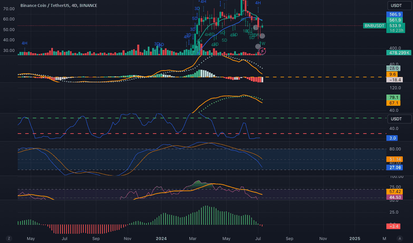Click the -18.4 histogram value label
413x243 pixels.
tap(394, 80)
